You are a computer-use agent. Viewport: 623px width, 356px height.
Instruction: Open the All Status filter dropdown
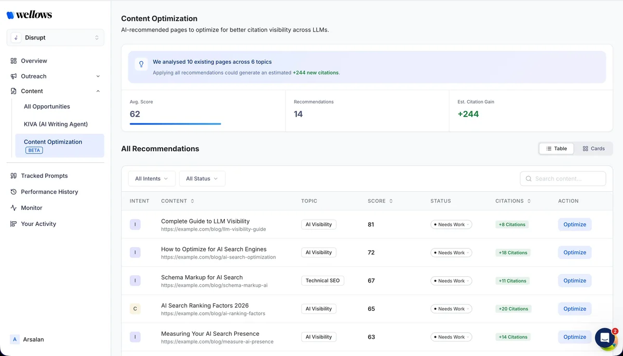pyautogui.click(x=202, y=179)
